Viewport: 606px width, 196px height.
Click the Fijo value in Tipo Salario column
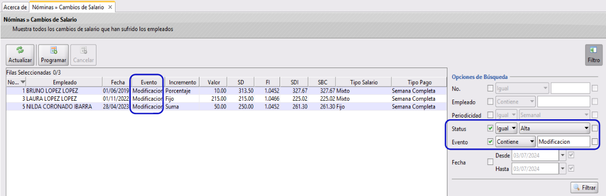point(341,107)
